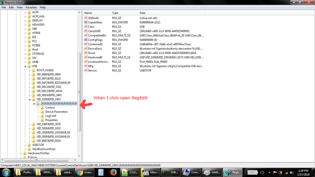Image resolution: width=315 pixels, height=177 pixels.
Task: Collapse the USB tree node
Action: 25,66
